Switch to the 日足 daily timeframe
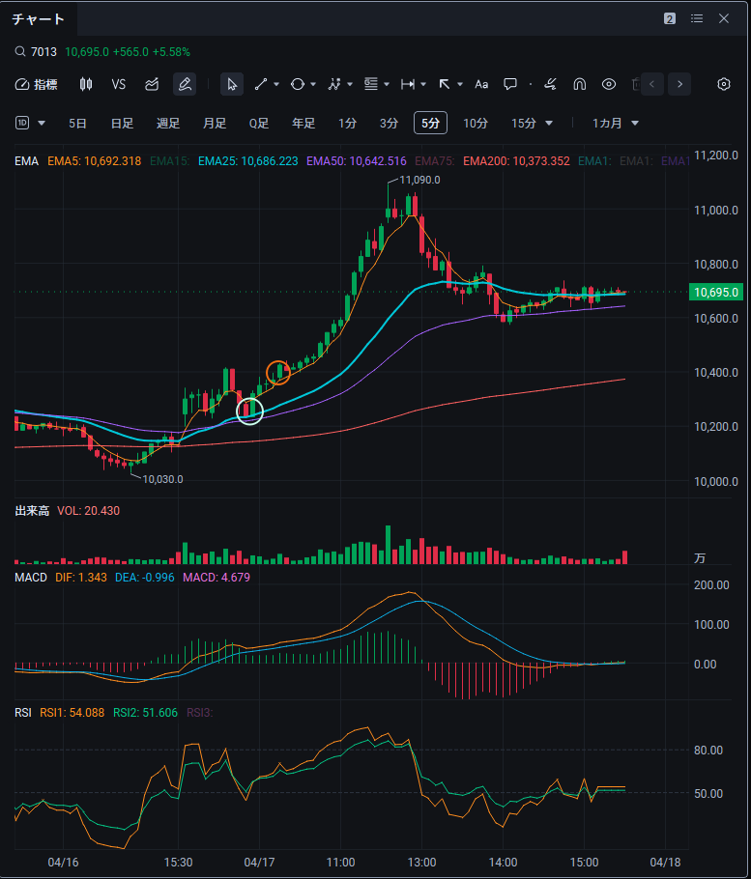Viewport: 751px width, 879px height. [x=122, y=123]
